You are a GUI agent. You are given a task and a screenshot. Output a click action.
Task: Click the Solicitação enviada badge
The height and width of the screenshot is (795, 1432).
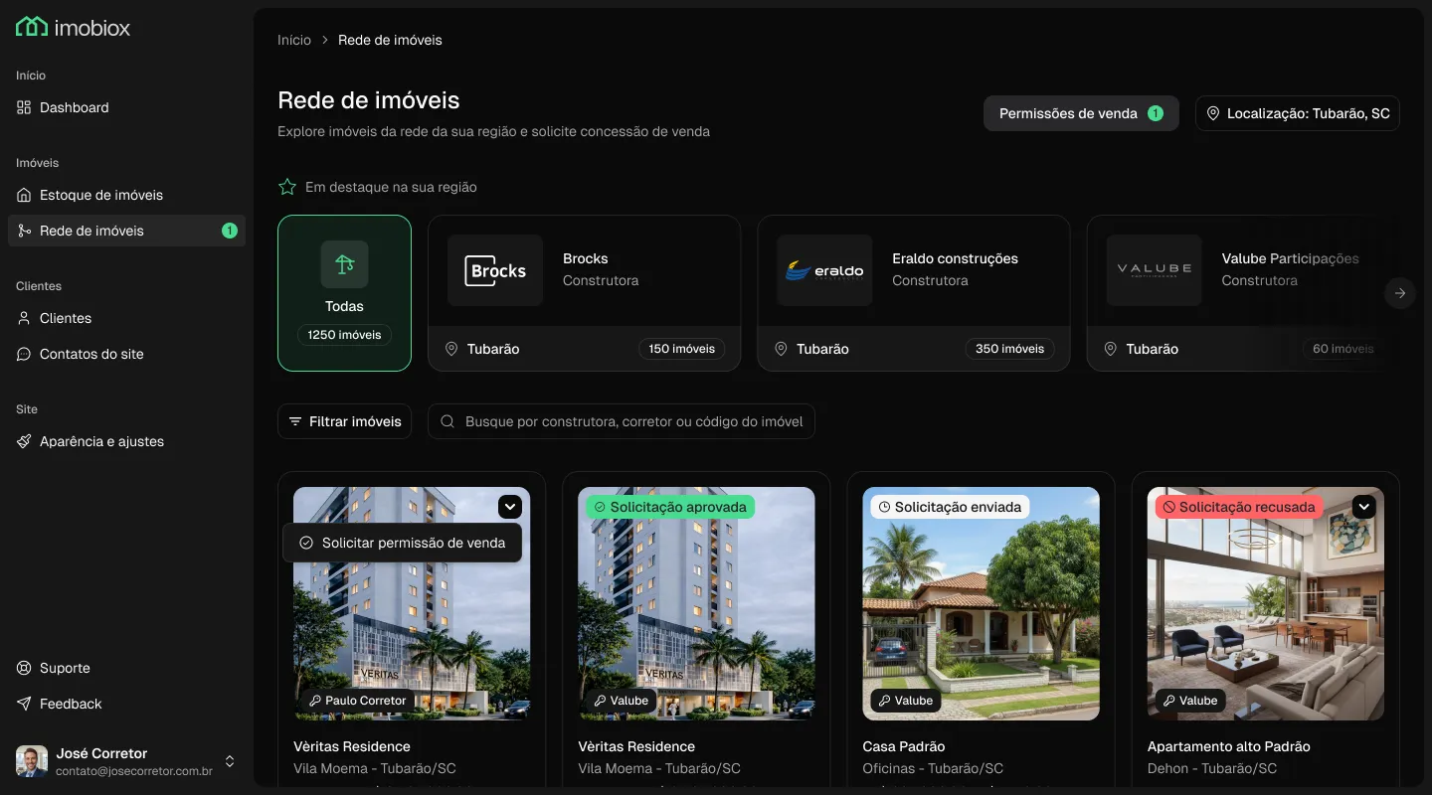950,507
